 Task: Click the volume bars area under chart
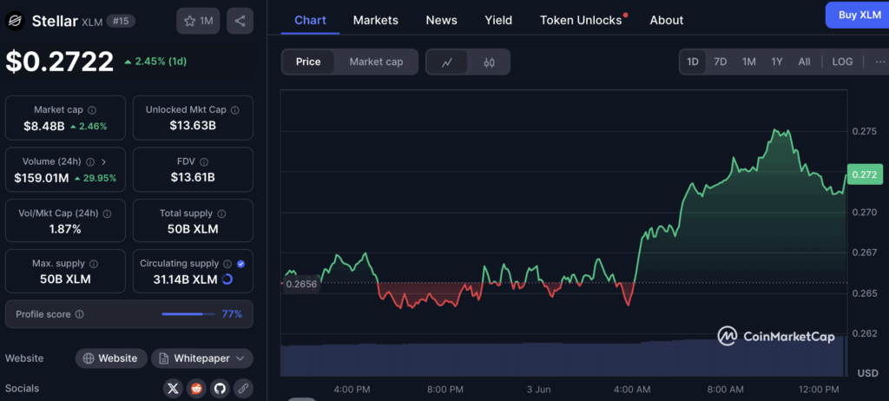pos(564,359)
